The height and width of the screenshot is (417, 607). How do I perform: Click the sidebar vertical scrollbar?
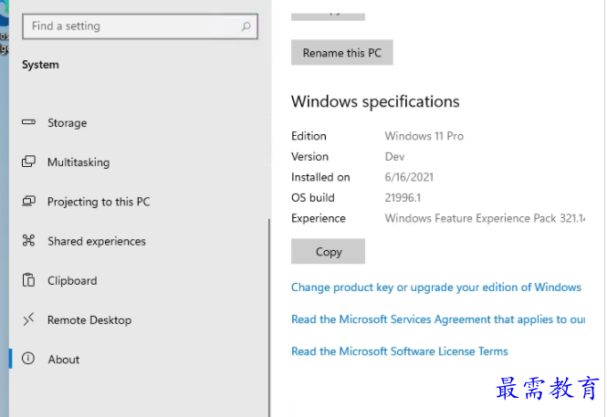tap(269, 318)
